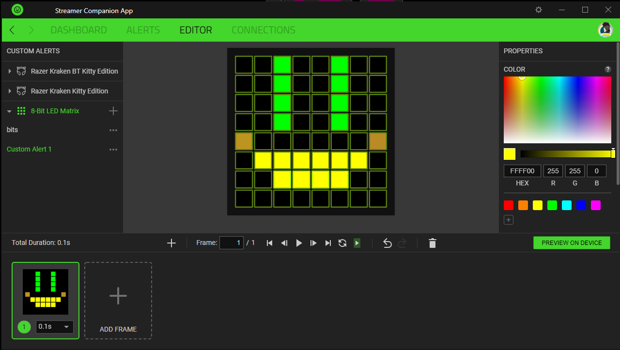Click the Streamer Companion smiley logo
620x350 pixels.
[x=17, y=10]
